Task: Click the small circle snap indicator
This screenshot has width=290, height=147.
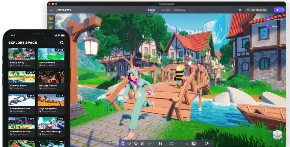Action: pos(187,144)
